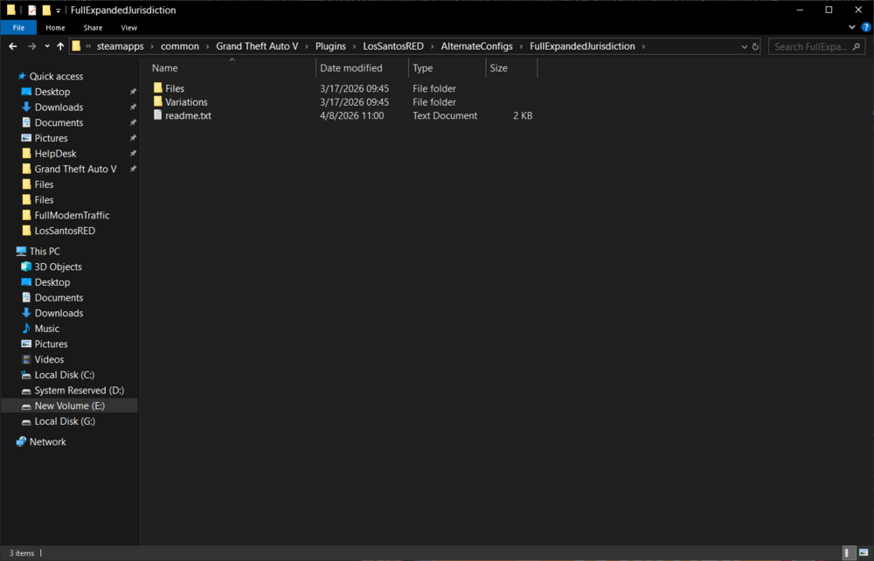874x561 pixels.
Task: Expand previous locations dropdown in address bar
Action: (744, 47)
